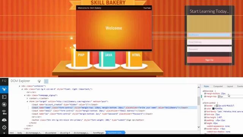The height and width of the screenshot is (137, 243).
Task: Select form#target breadcrumb
Action: [98, 133]
